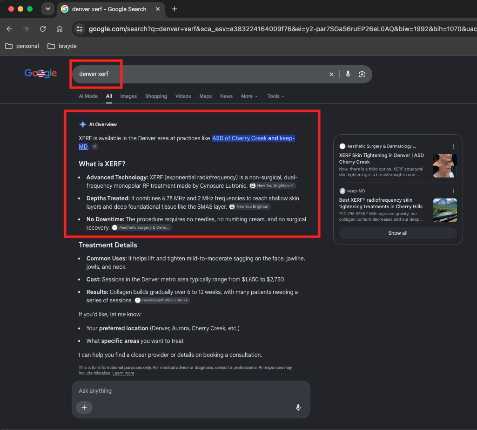Open New You Brighton +1 source chip

tap(273, 185)
